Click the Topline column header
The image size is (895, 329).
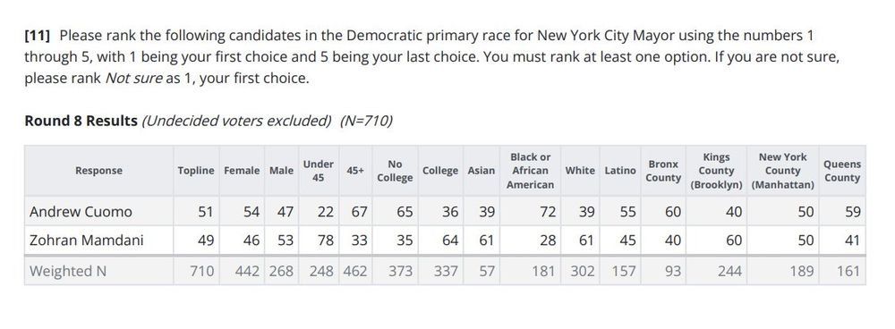point(196,171)
